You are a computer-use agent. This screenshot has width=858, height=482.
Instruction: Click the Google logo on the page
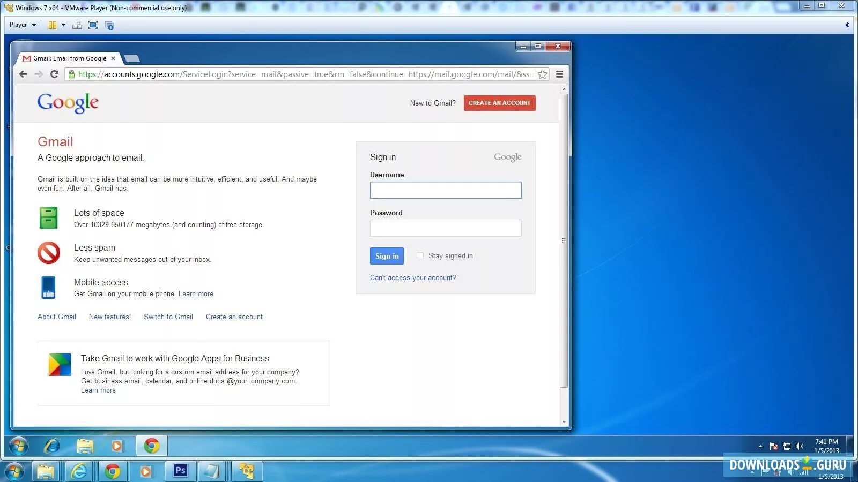[68, 103]
